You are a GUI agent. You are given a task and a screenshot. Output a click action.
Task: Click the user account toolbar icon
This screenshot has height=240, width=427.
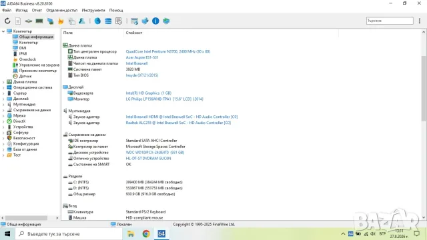pyautogui.click(x=81, y=21)
